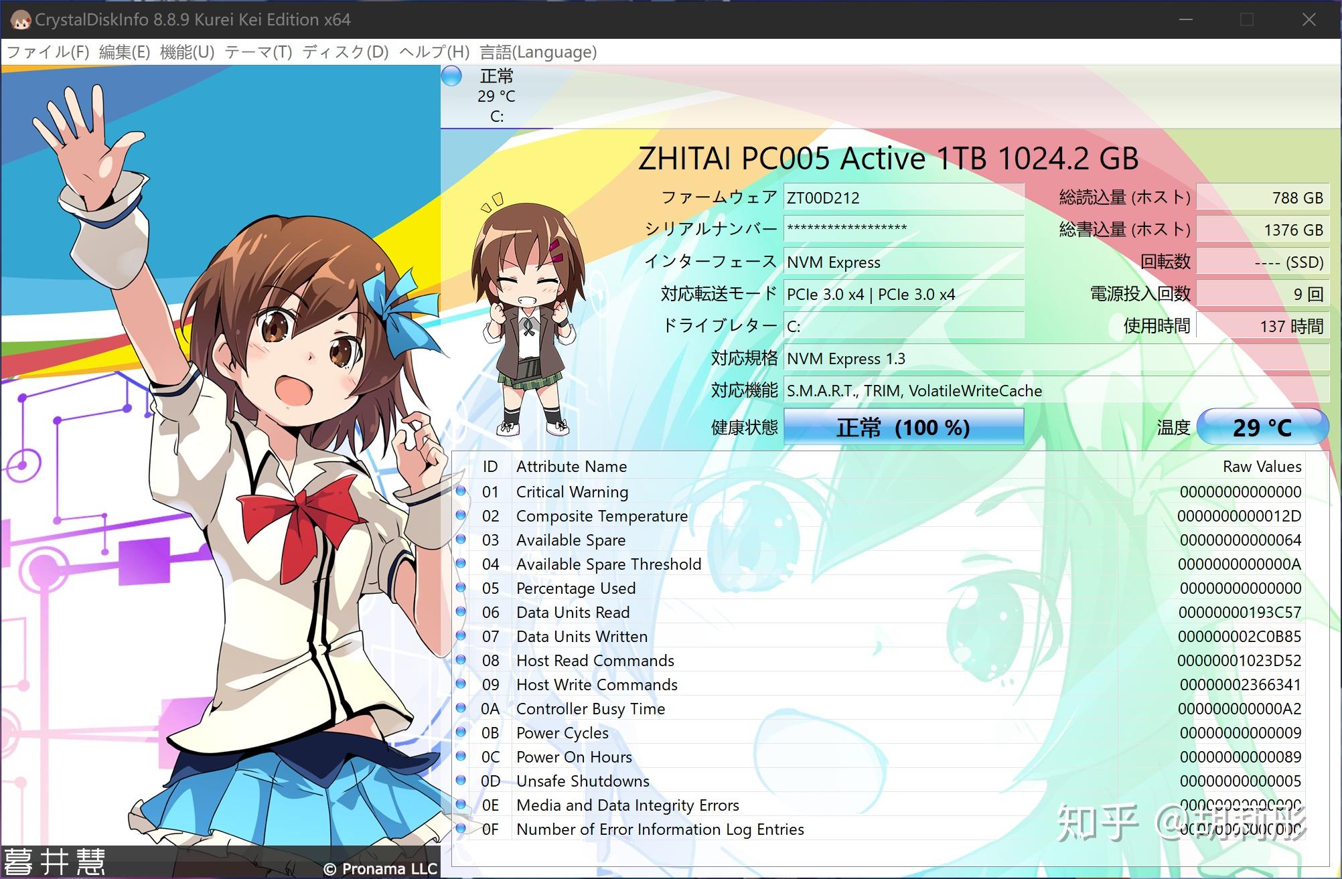1342x879 pixels.
Task: Click the CrystalDiskInfo app icon in title bar
Action: point(20,20)
